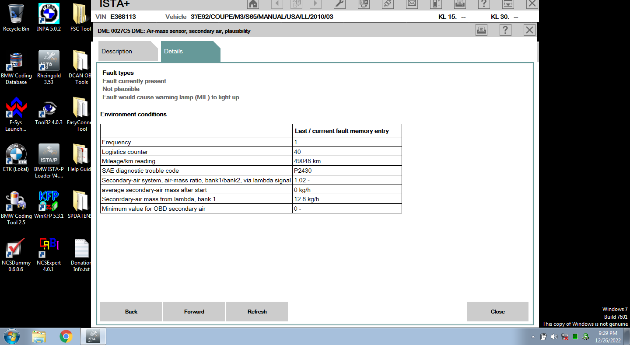Click the KL 30 status indicator
The width and height of the screenshot is (630, 345).
click(x=504, y=17)
